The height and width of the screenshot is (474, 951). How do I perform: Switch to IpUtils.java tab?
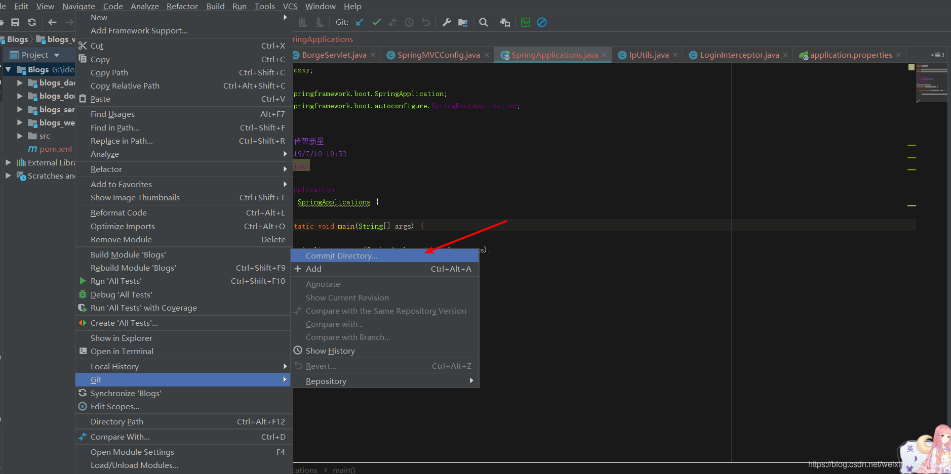tap(649, 55)
